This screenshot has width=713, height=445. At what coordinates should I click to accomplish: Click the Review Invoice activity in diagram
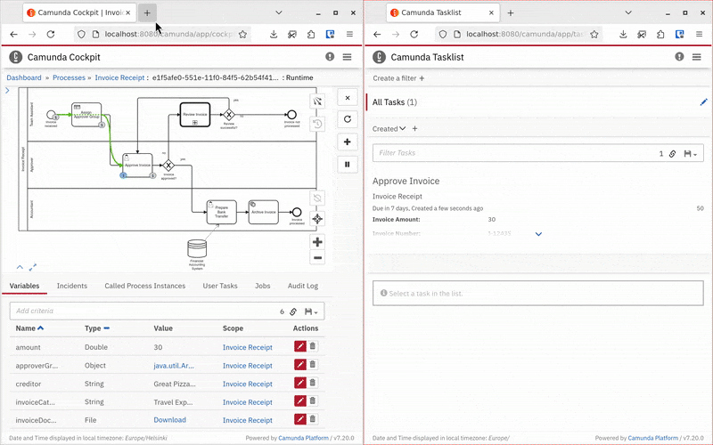pos(195,115)
